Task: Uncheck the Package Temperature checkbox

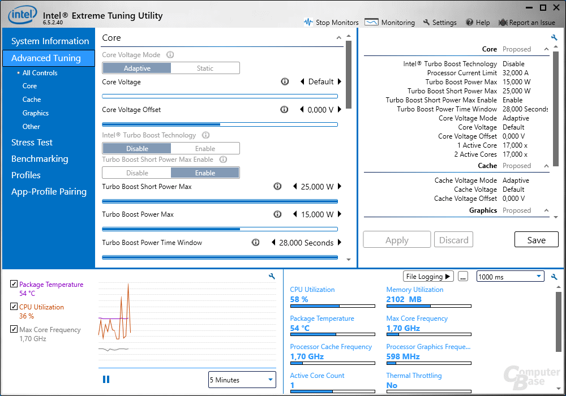Action: point(14,284)
